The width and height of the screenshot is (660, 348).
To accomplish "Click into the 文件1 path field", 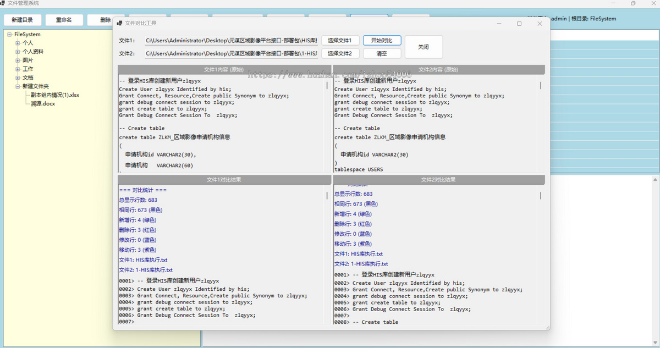I will click(231, 41).
